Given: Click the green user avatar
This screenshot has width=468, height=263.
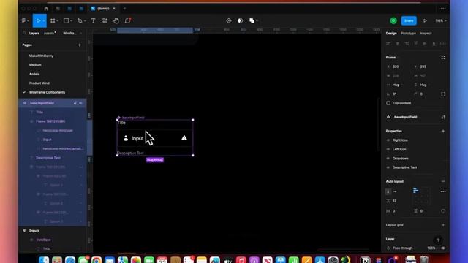Looking at the screenshot, I should [x=393, y=20].
